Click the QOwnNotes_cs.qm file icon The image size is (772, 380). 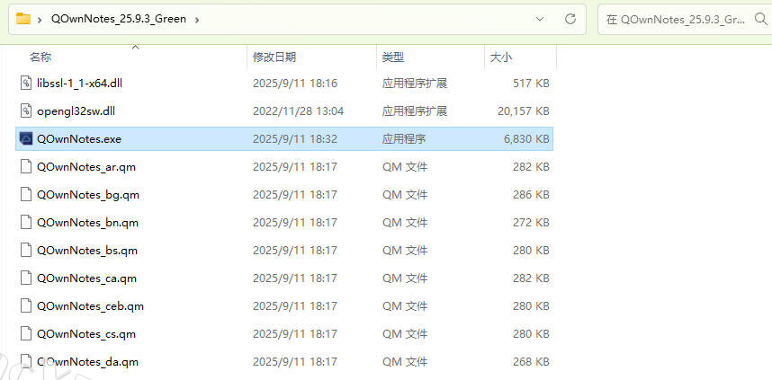pos(25,334)
